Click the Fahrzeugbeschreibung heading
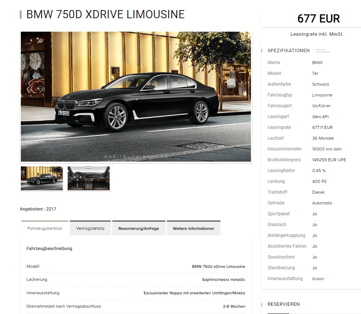361x314 pixels. [49, 248]
